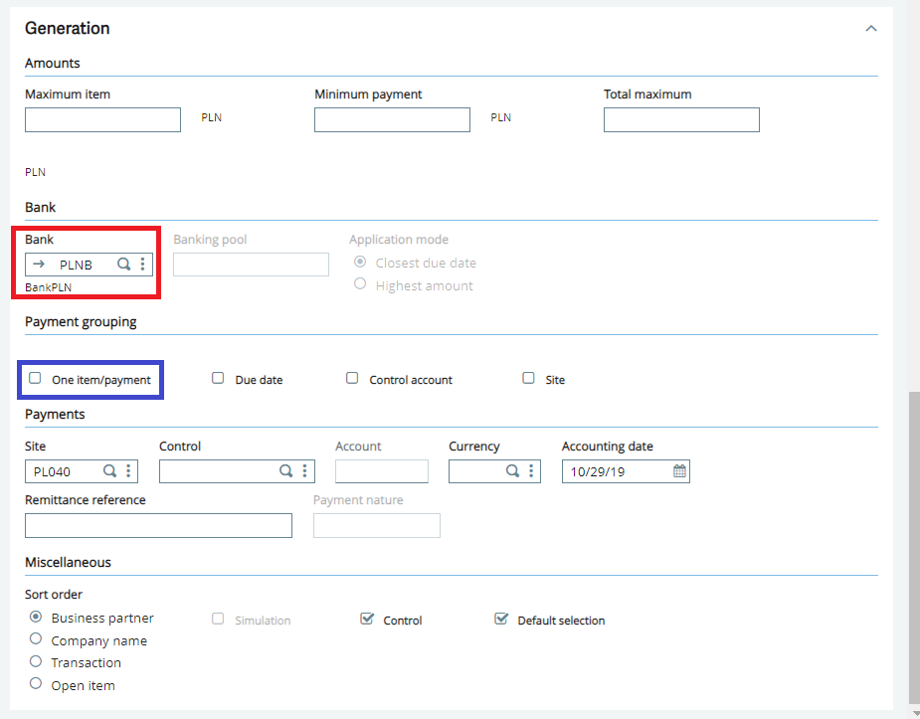Open the Currency field three-dot actions
Screen dimensions: 920x719
click(x=530, y=471)
